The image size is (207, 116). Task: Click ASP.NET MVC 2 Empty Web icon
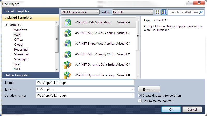click(x=68, y=54)
